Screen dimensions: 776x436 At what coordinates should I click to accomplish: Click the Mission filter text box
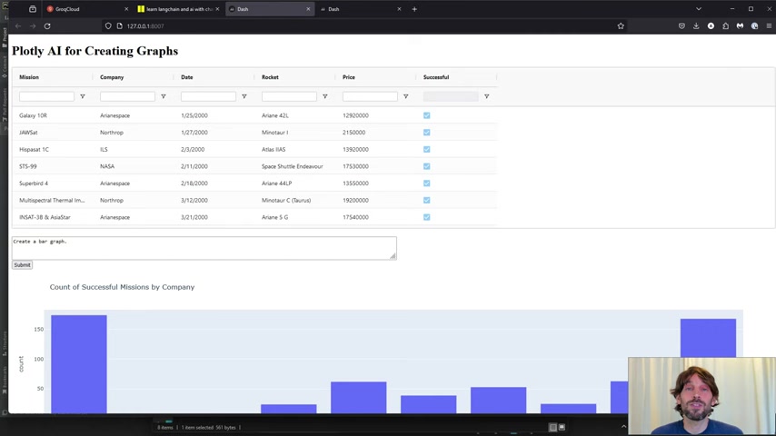pos(46,96)
